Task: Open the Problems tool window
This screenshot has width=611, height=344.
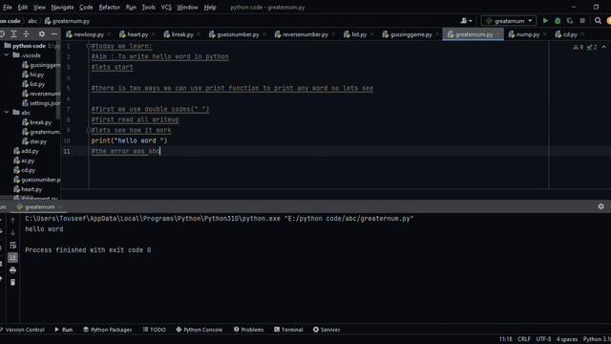Action: click(248, 330)
